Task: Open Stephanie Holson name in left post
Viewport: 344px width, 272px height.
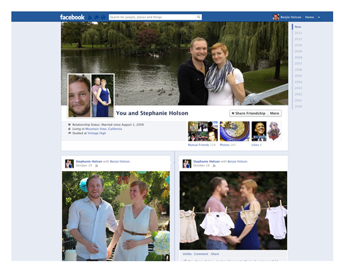Action: coord(89,161)
